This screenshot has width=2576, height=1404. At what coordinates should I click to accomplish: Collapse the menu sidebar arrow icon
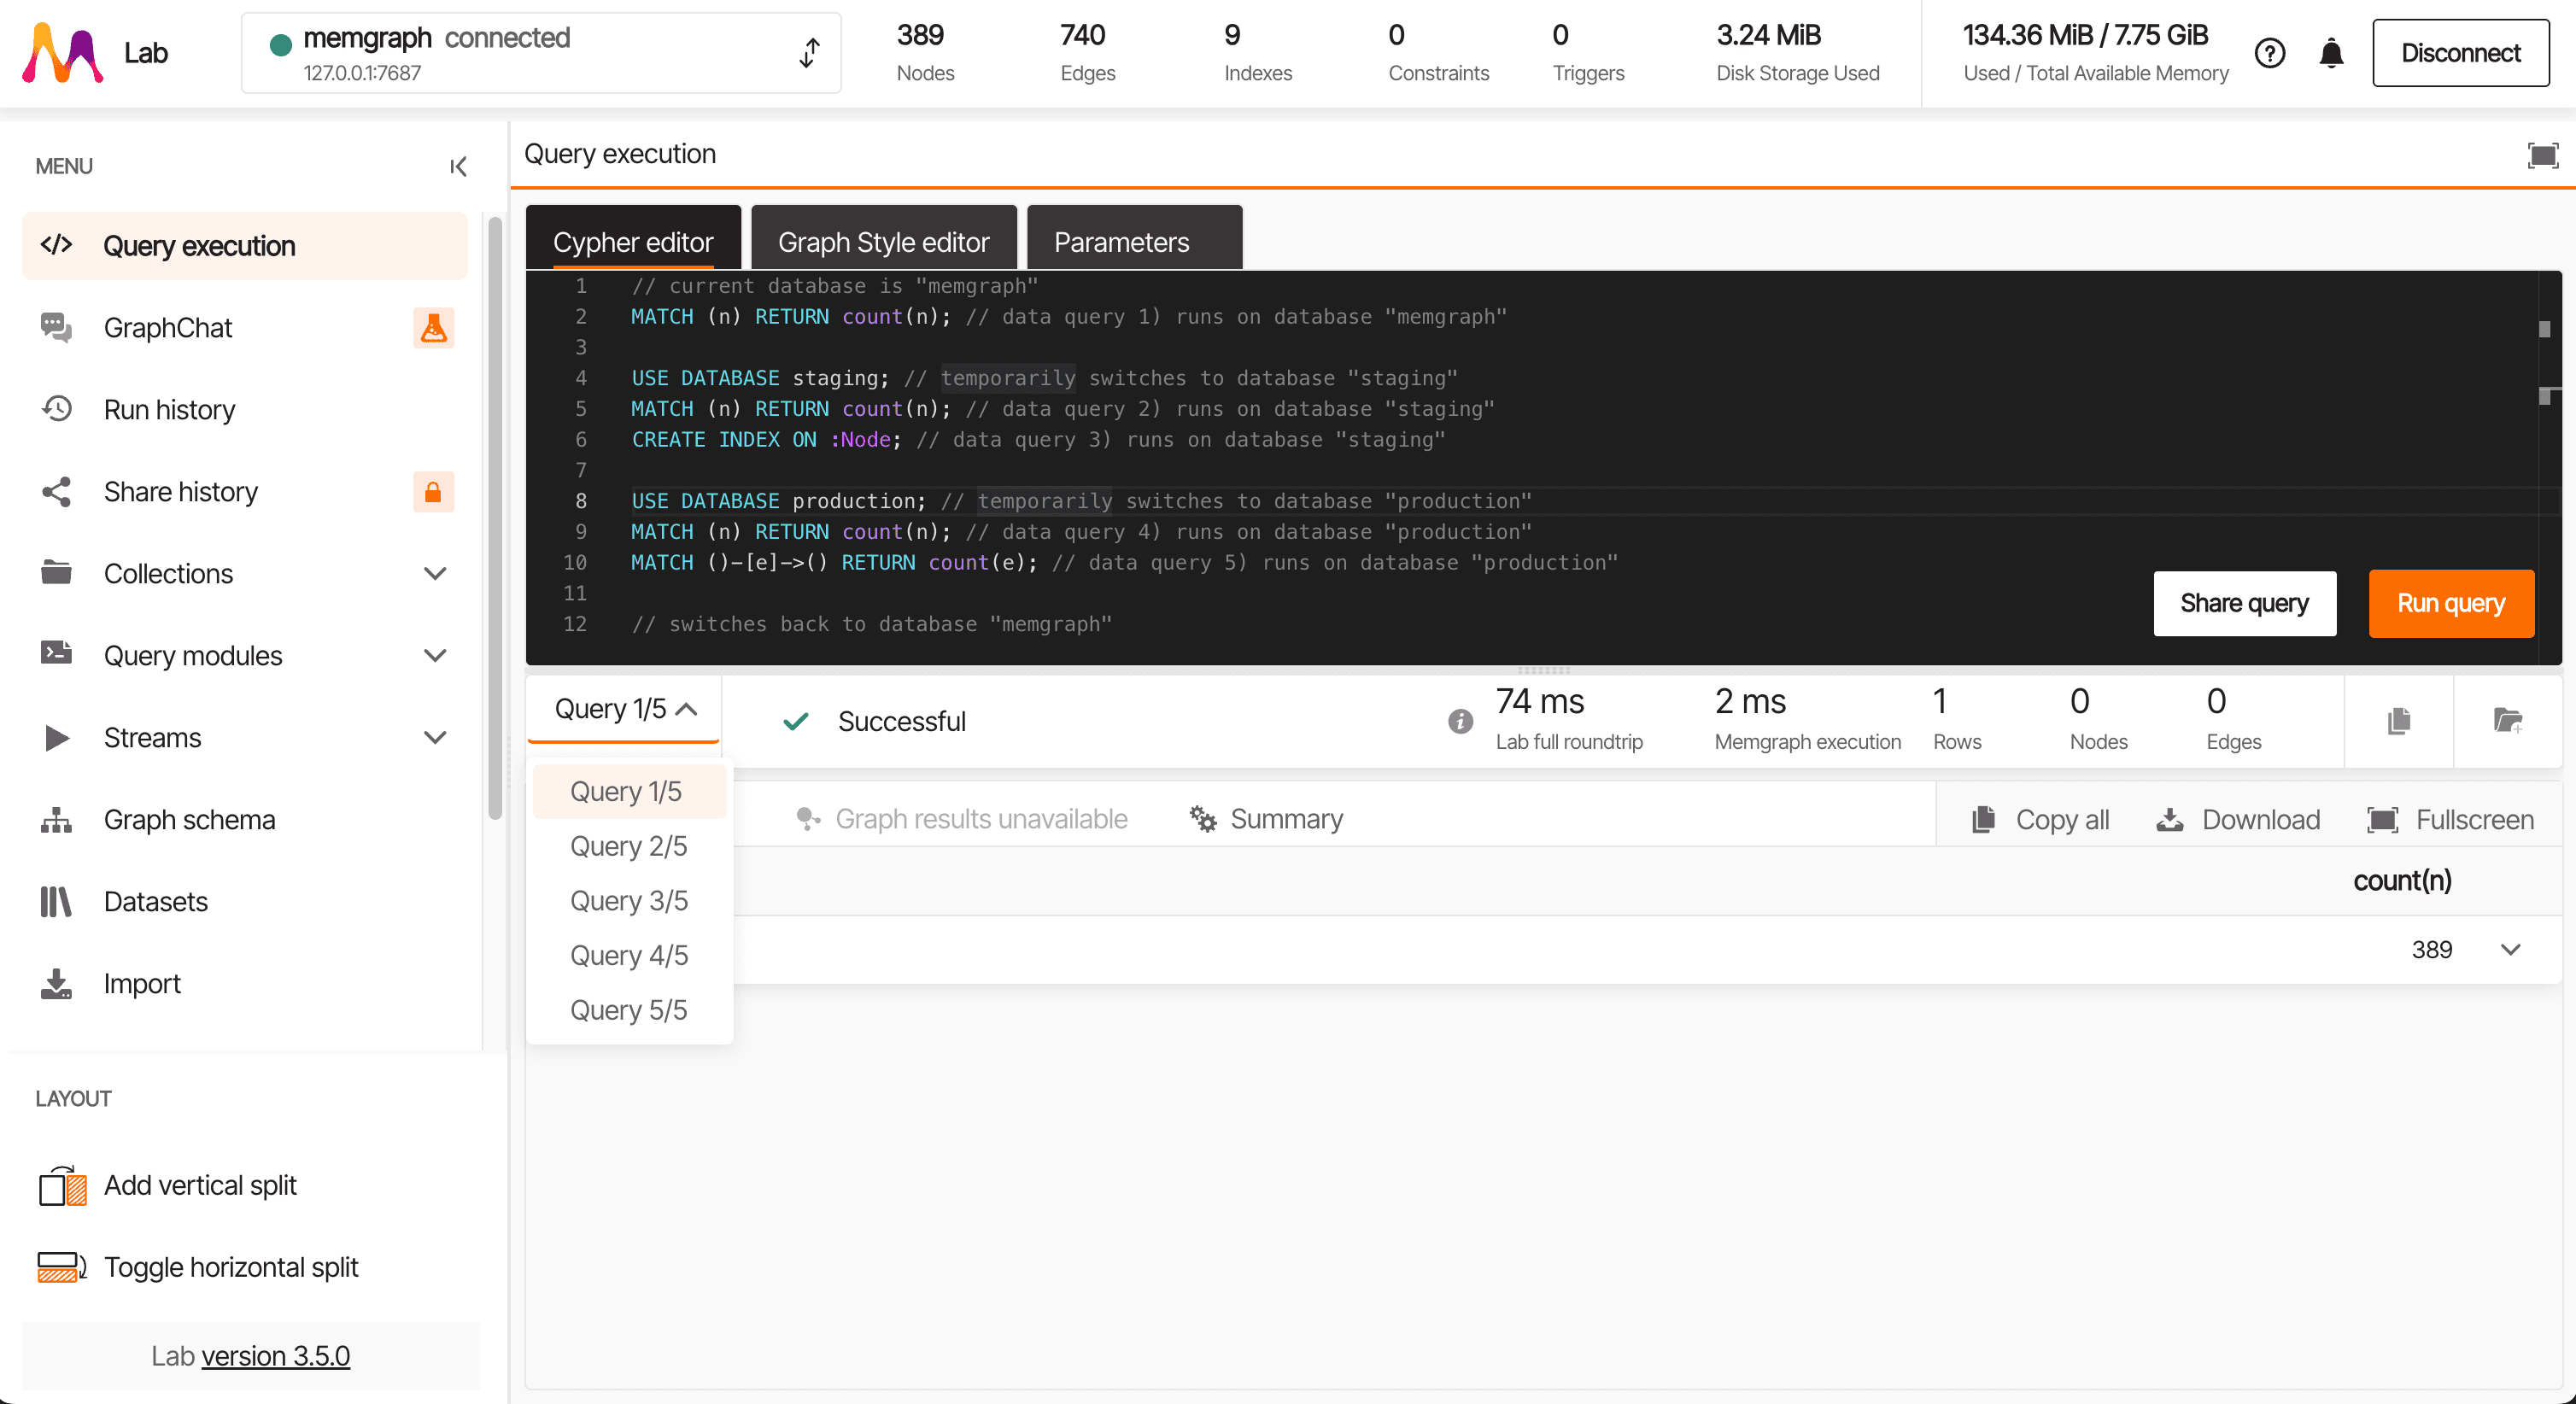click(x=458, y=166)
